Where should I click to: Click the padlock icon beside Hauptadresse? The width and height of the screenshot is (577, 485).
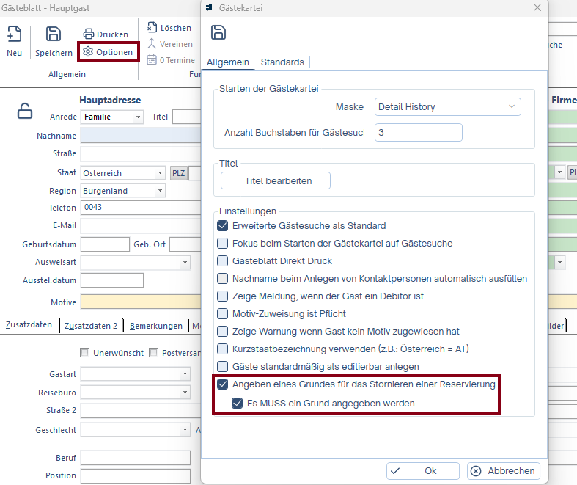click(x=25, y=111)
